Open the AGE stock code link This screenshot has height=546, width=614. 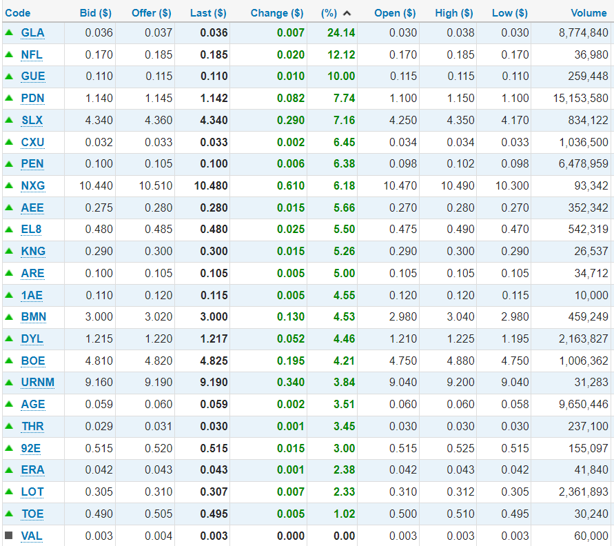tap(33, 404)
